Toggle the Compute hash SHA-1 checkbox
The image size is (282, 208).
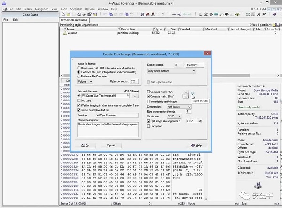click(149, 96)
